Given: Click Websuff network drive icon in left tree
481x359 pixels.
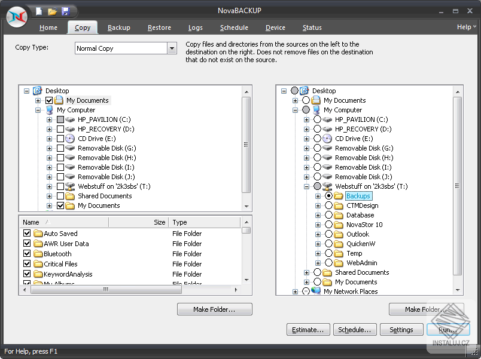Looking at the screenshot, I should click(70, 186).
